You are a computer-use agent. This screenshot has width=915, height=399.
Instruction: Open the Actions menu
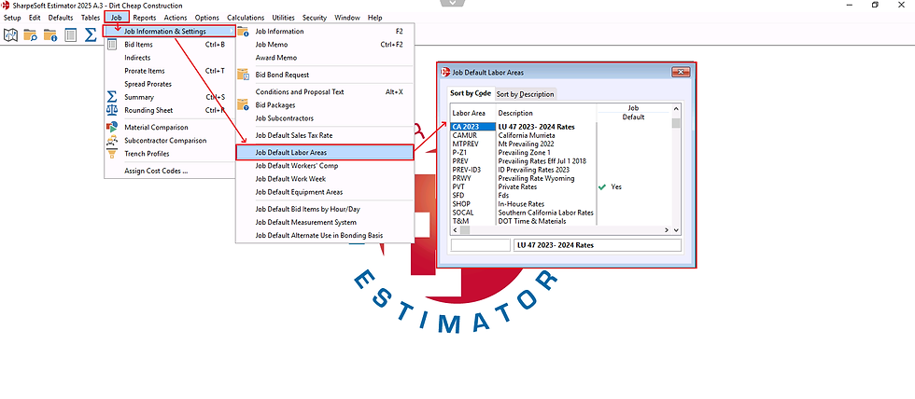pyautogui.click(x=176, y=18)
